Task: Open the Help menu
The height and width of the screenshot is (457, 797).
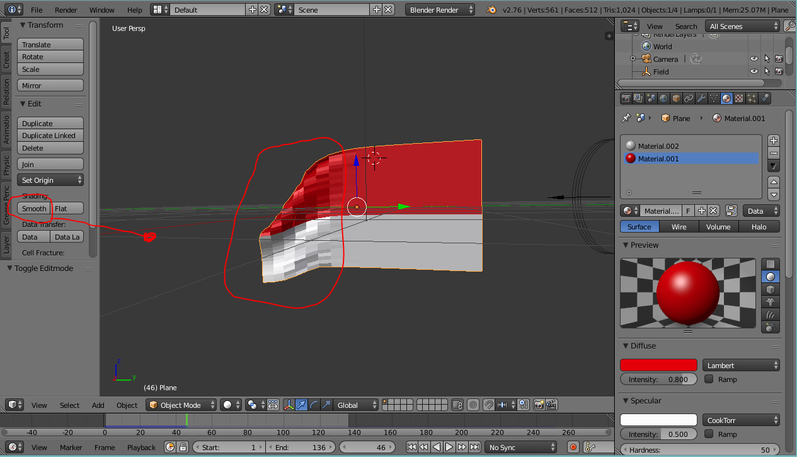Action: [134, 9]
